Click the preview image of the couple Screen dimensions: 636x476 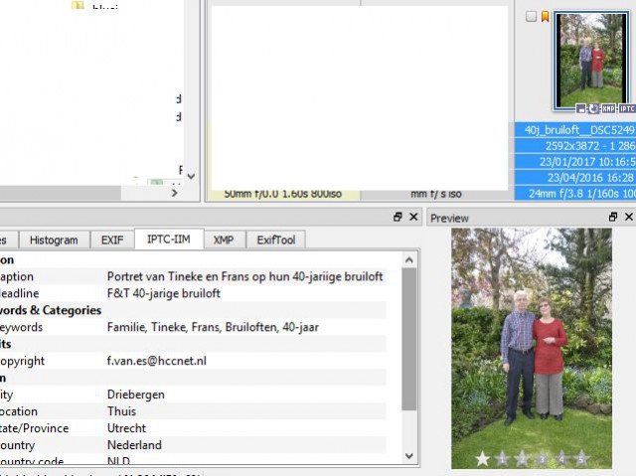[x=532, y=348]
